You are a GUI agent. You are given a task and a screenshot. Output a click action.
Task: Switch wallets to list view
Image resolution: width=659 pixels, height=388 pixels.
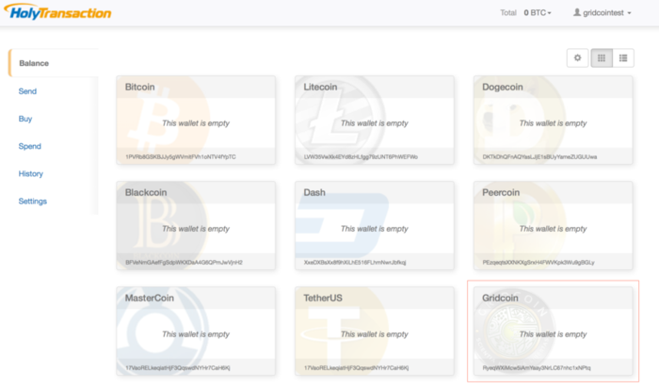point(623,58)
